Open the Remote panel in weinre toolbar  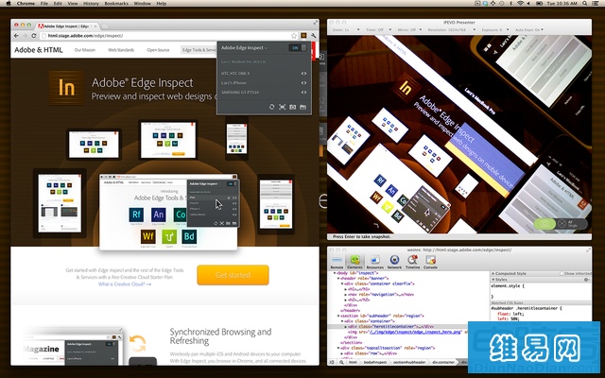pyautogui.click(x=337, y=262)
